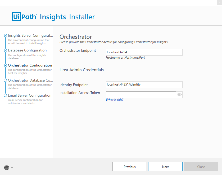This screenshot has height=175, width=222.
Task: Click 'The configuration of the insights database' text
Action: (x=27, y=57)
